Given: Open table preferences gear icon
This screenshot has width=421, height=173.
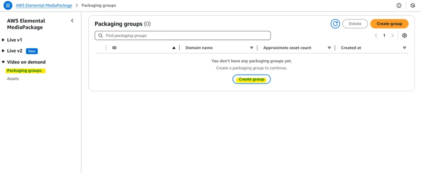Looking at the screenshot, I should coord(405,35).
